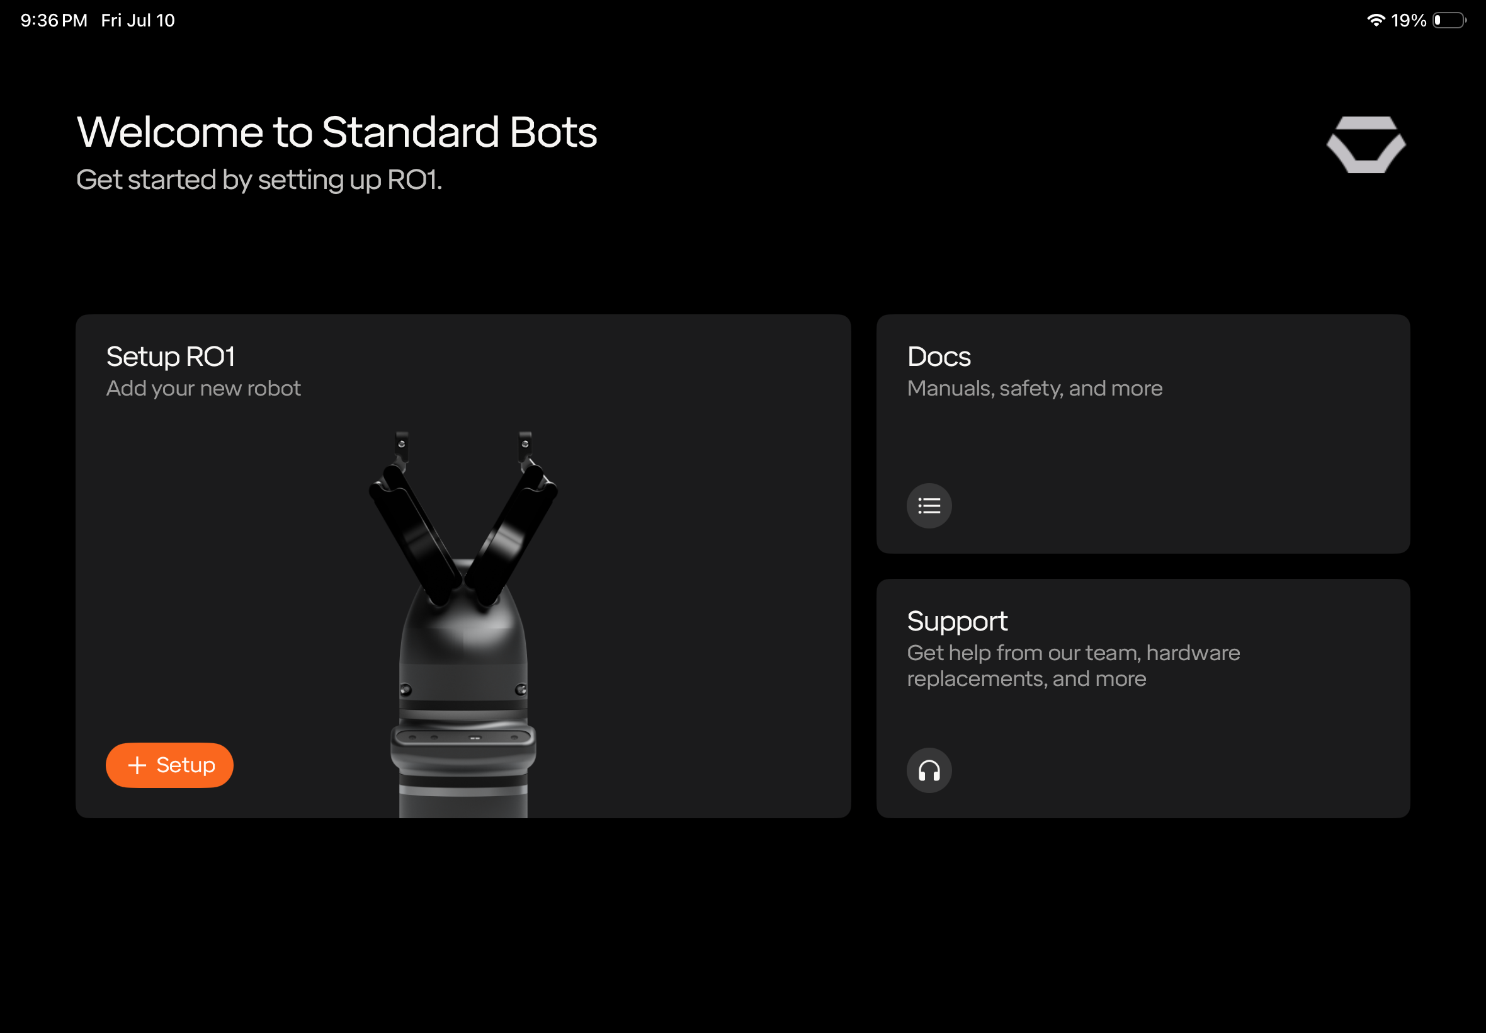Click the "Welcome to Standard Bots" heading

pos(336,132)
